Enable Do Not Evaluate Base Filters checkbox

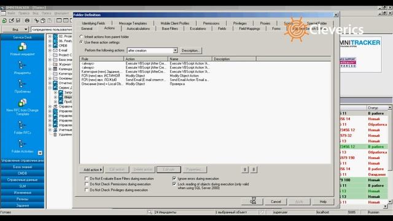pos(87,179)
